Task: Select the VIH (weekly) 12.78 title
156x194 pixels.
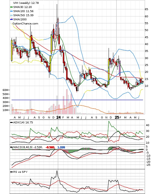Action: [26, 3]
